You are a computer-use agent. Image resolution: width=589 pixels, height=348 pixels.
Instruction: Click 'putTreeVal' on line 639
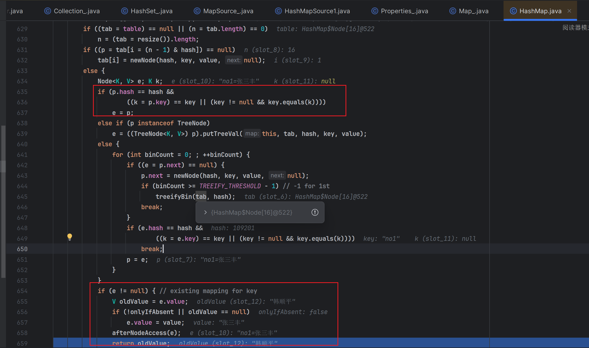point(221,134)
